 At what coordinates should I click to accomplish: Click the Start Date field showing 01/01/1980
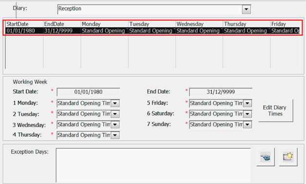pyautogui.click(x=88, y=92)
